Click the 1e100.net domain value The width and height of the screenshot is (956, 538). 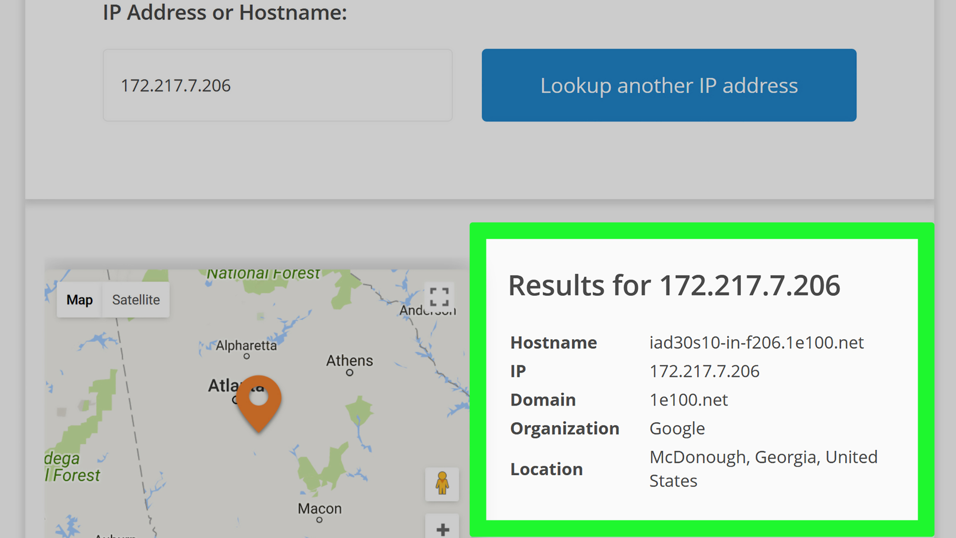689,400
